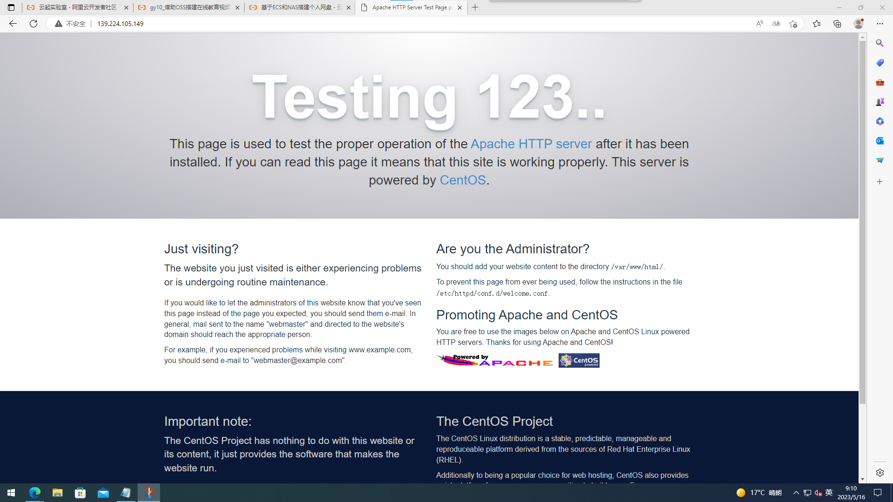Click the Translate page icon
The width and height of the screenshot is (893, 502).
click(x=776, y=24)
